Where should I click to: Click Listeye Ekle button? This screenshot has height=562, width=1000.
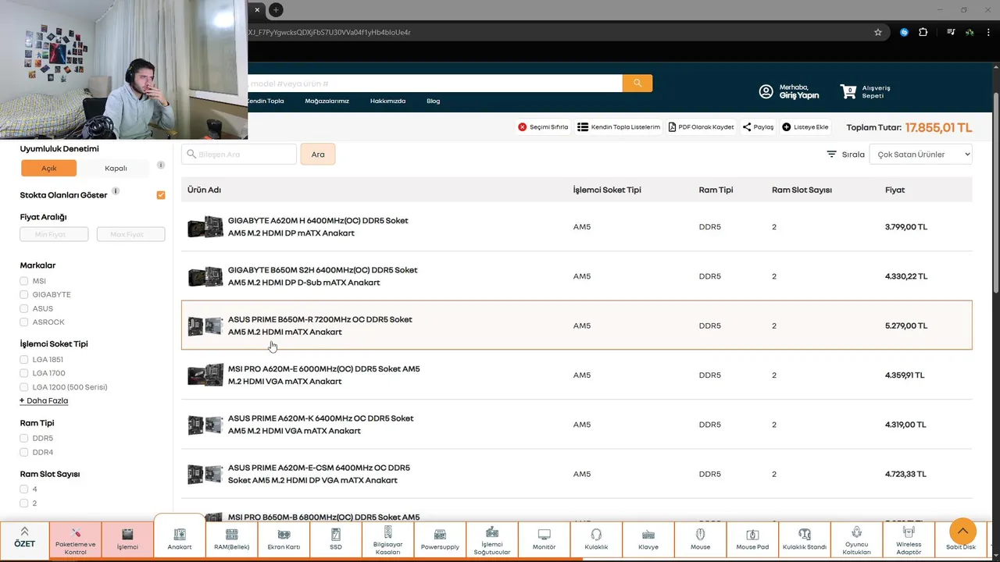pyautogui.click(x=805, y=127)
